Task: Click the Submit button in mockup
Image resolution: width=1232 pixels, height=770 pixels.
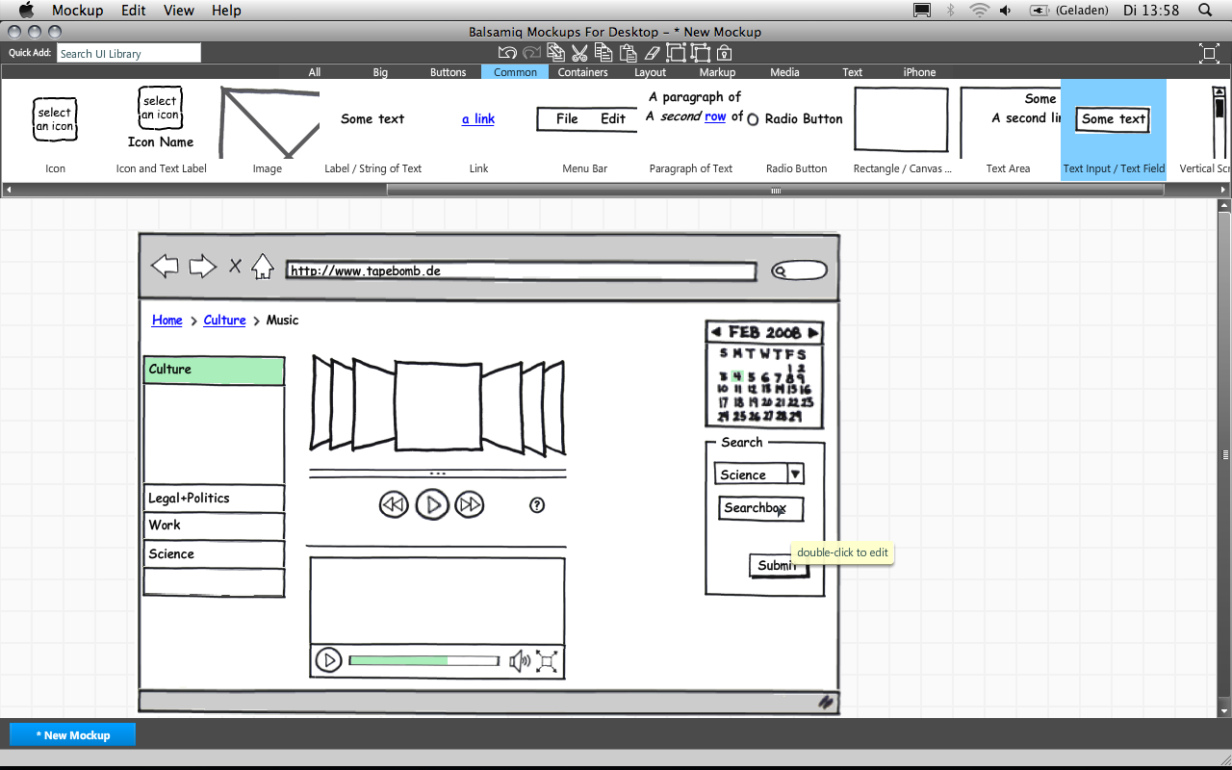Action: pyautogui.click(x=777, y=566)
